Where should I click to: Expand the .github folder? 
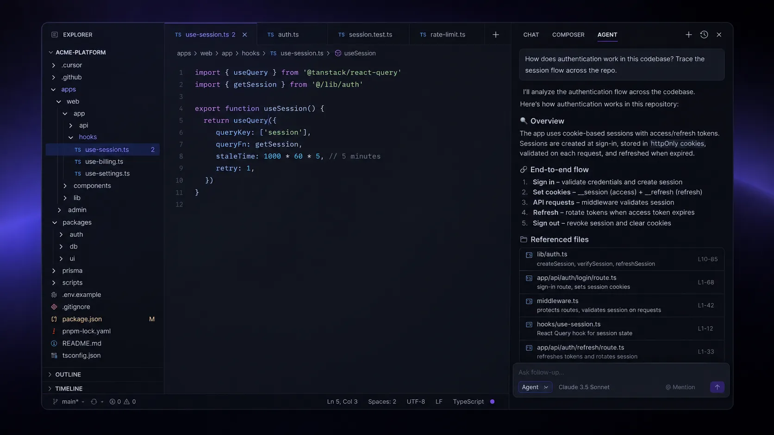(54, 77)
